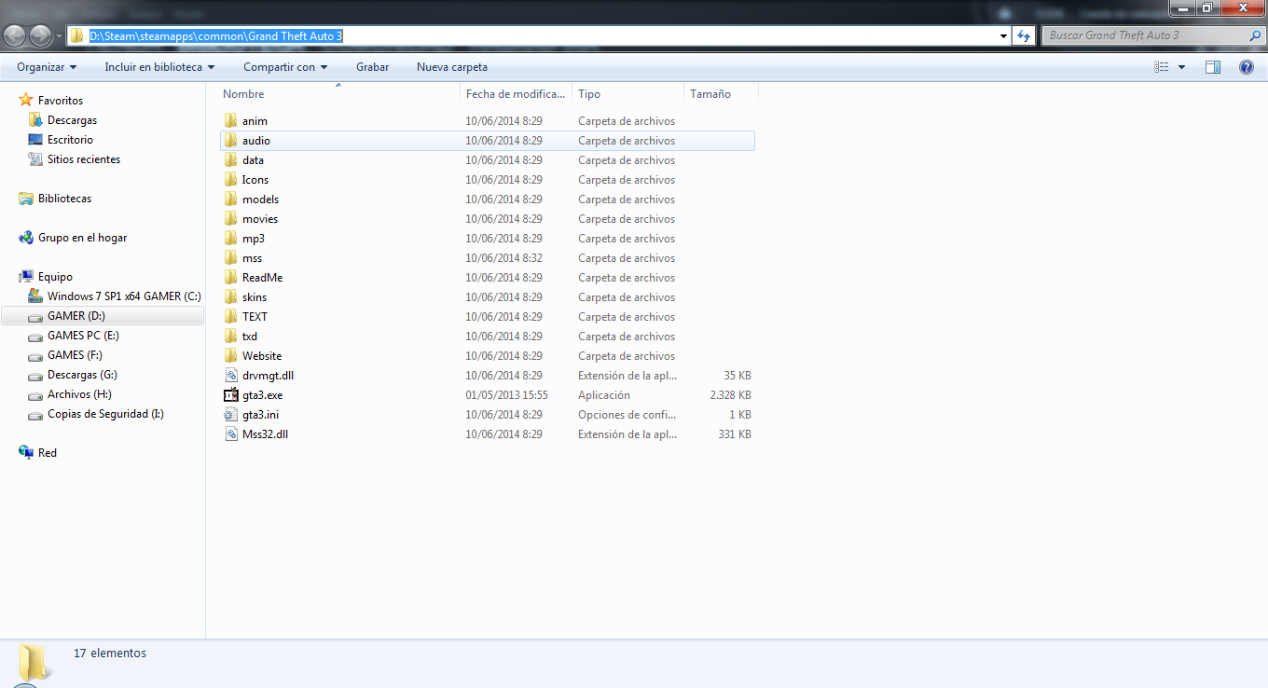Select the drvmgt.dll file icon
The width and height of the screenshot is (1268, 688).
231,376
